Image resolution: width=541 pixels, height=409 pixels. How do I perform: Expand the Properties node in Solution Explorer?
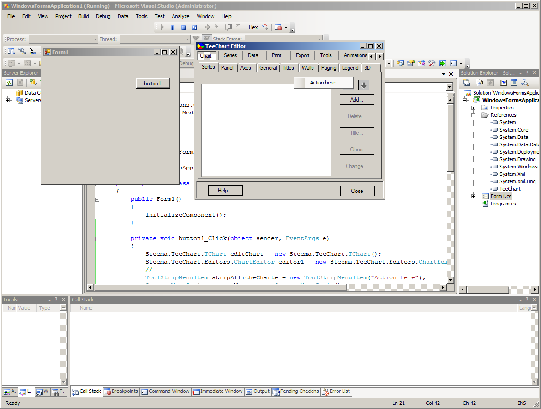(474, 108)
